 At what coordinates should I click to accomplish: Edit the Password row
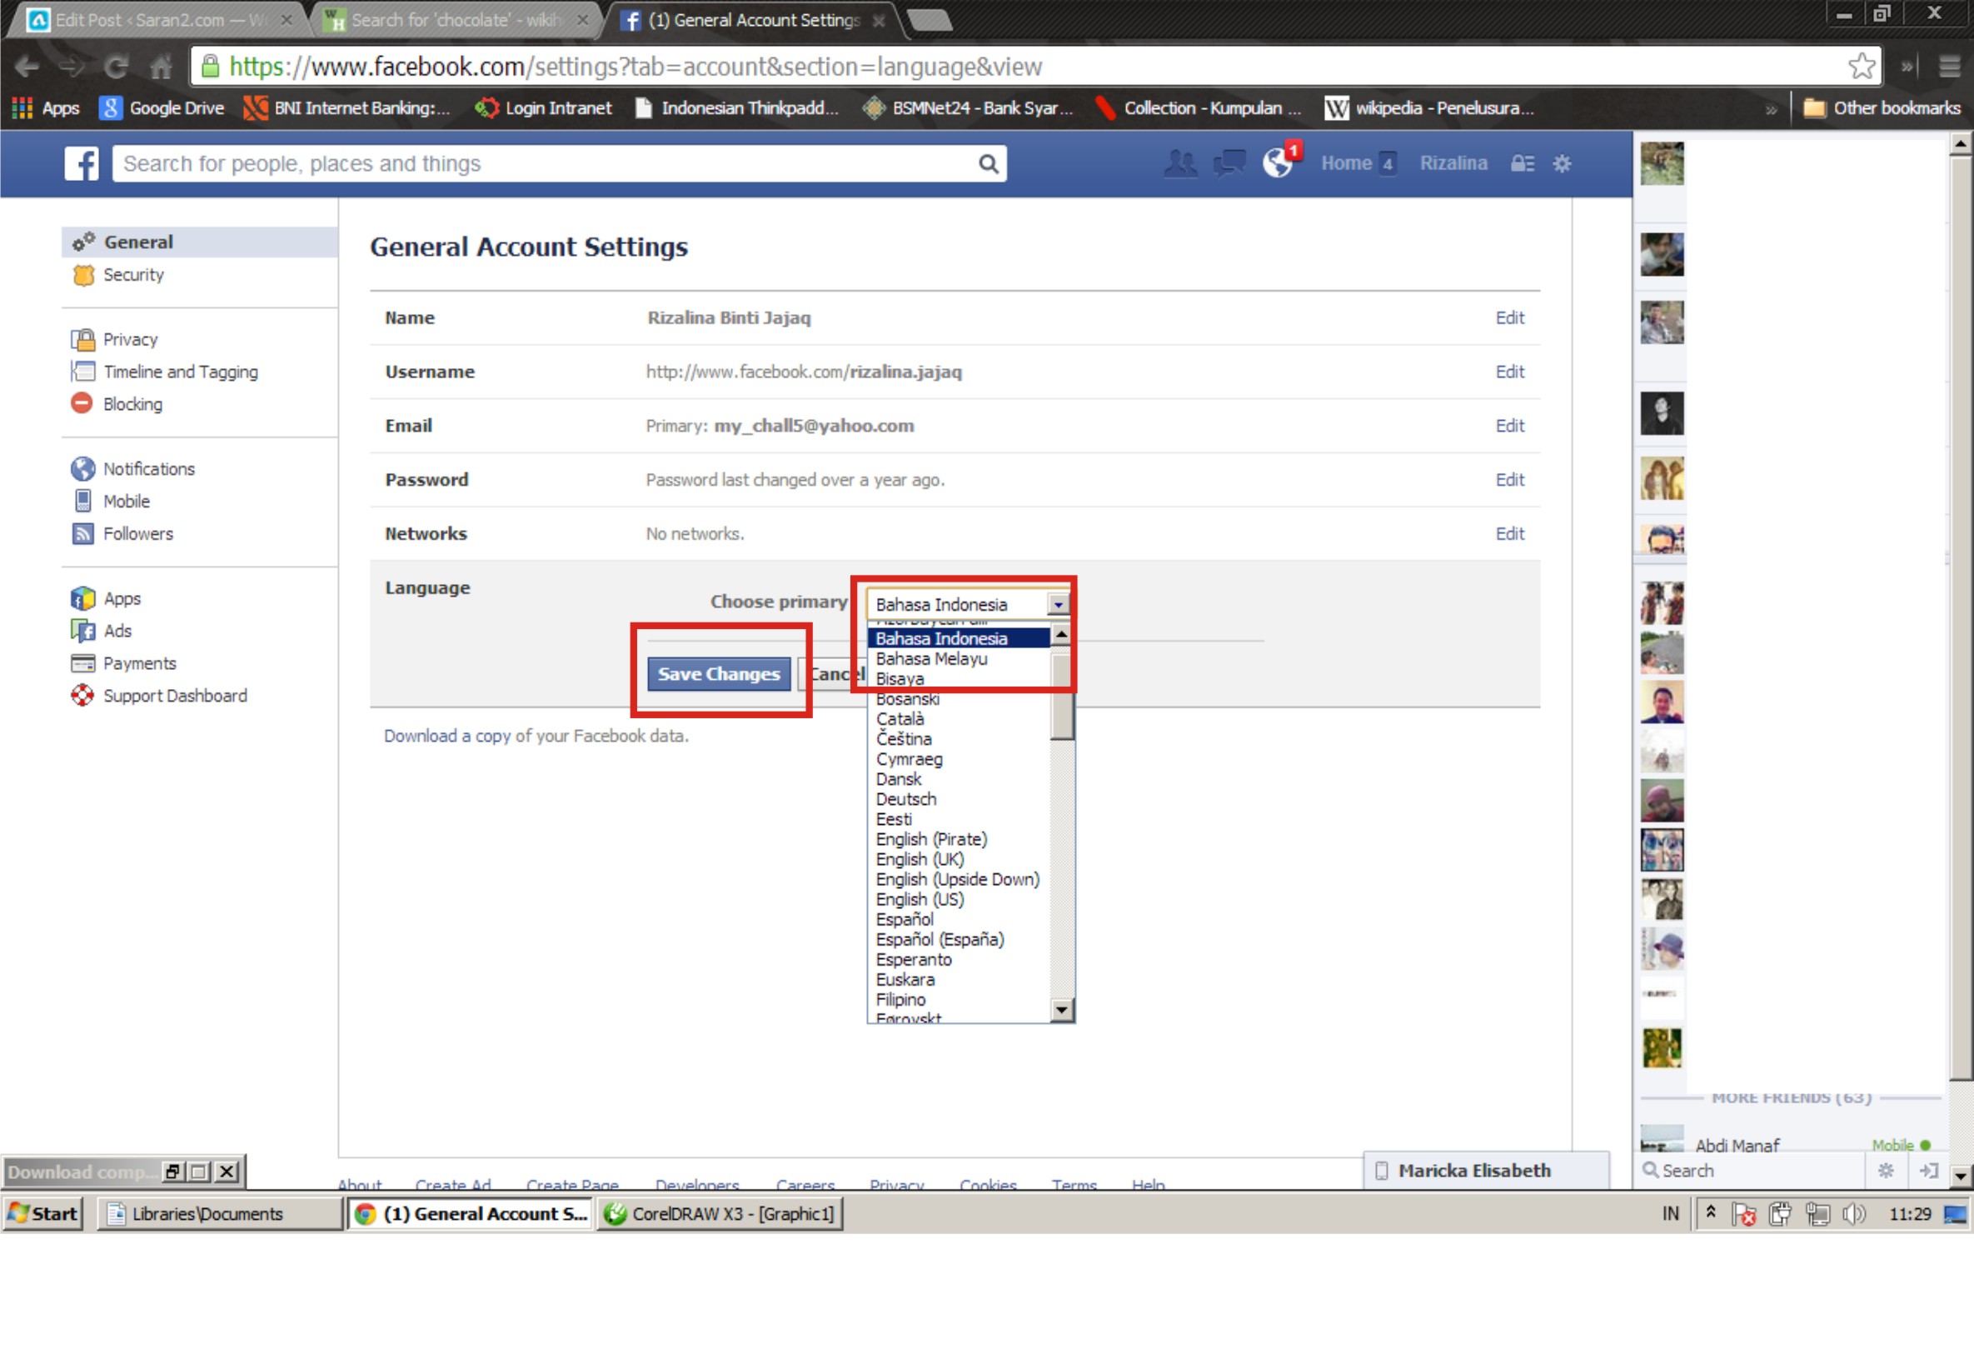pos(1509,479)
